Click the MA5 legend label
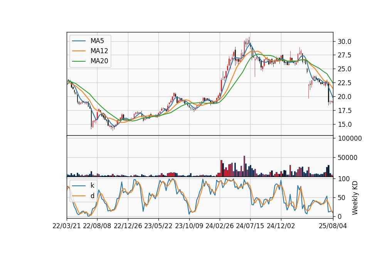Screen dimensions: 370x266 tap(97, 41)
